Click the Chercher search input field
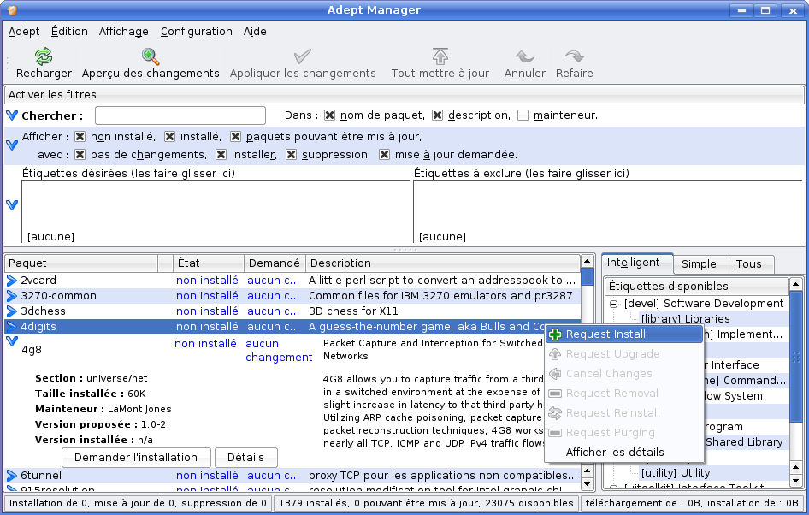 click(x=180, y=115)
